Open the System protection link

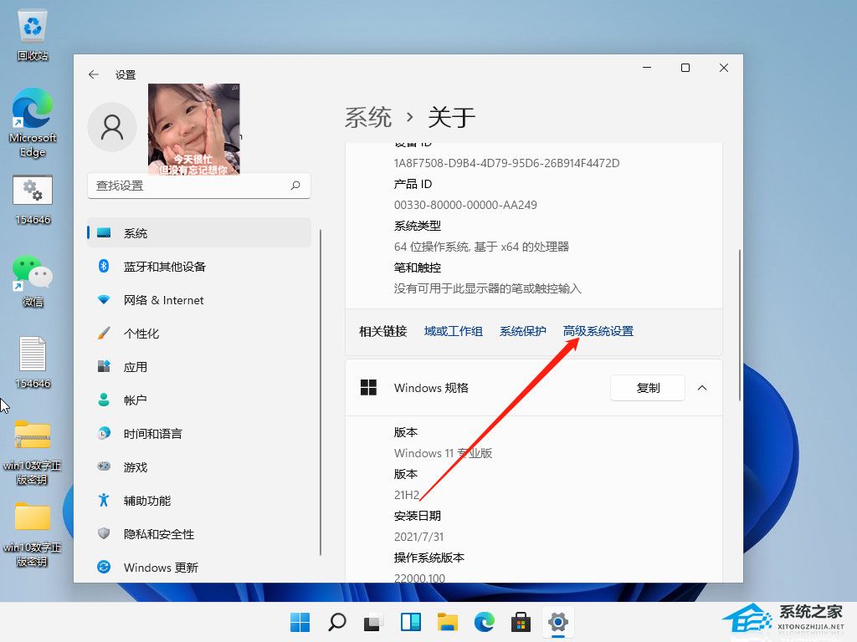[522, 331]
